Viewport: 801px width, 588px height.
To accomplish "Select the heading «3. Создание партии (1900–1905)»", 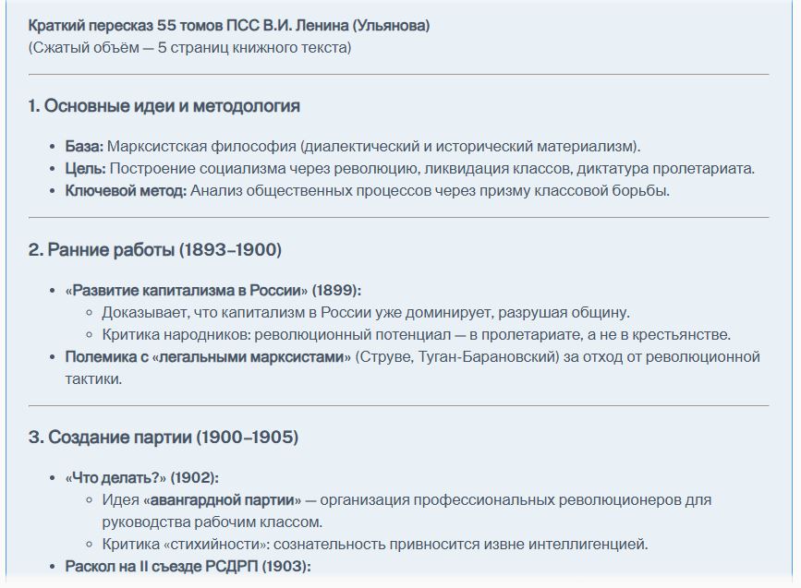I will pos(164,437).
